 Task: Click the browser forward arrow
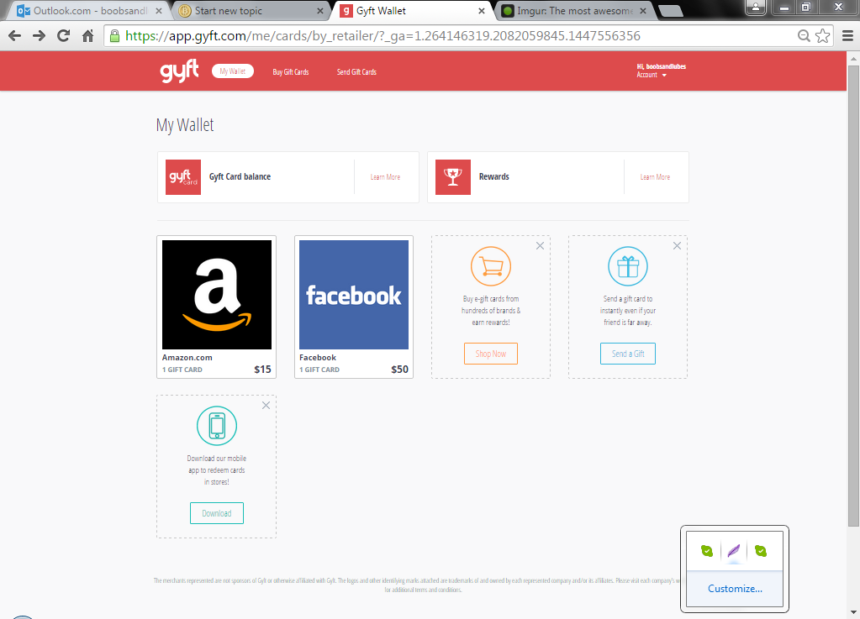(x=39, y=36)
